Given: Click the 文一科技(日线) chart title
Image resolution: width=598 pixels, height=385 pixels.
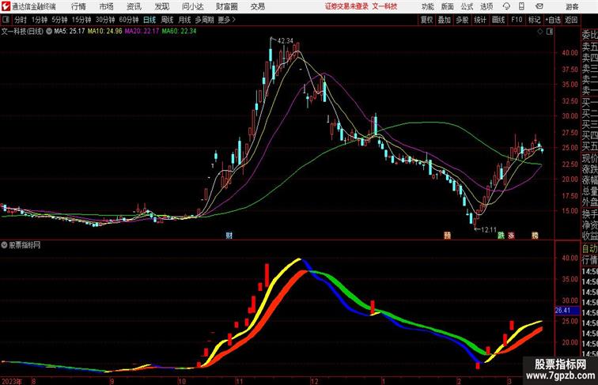Looking at the screenshot, I should pyautogui.click(x=22, y=32).
